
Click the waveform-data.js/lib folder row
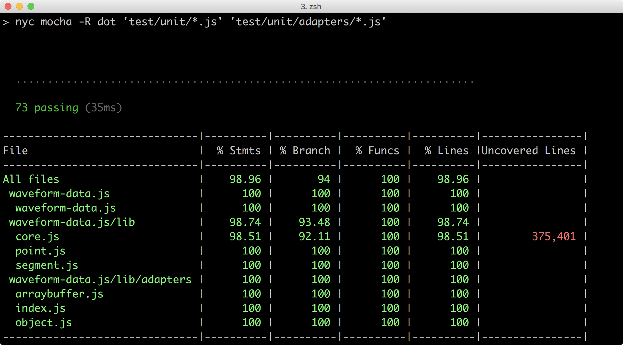tap(72, 222)
